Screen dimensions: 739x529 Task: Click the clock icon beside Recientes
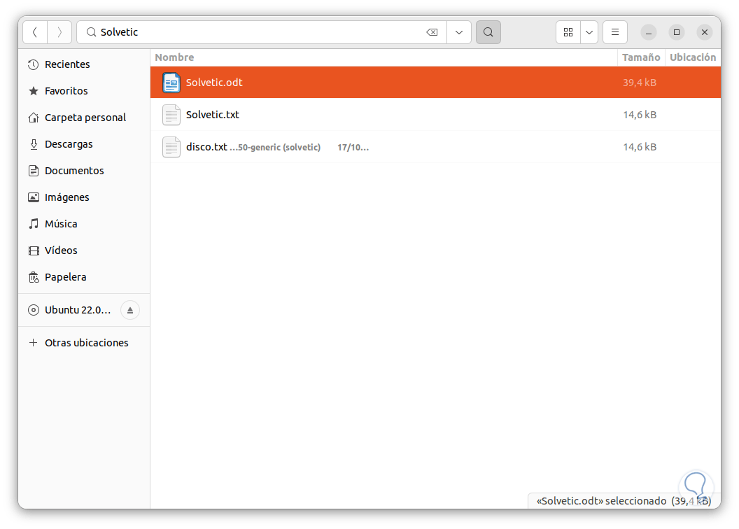[x=34, y=64]
